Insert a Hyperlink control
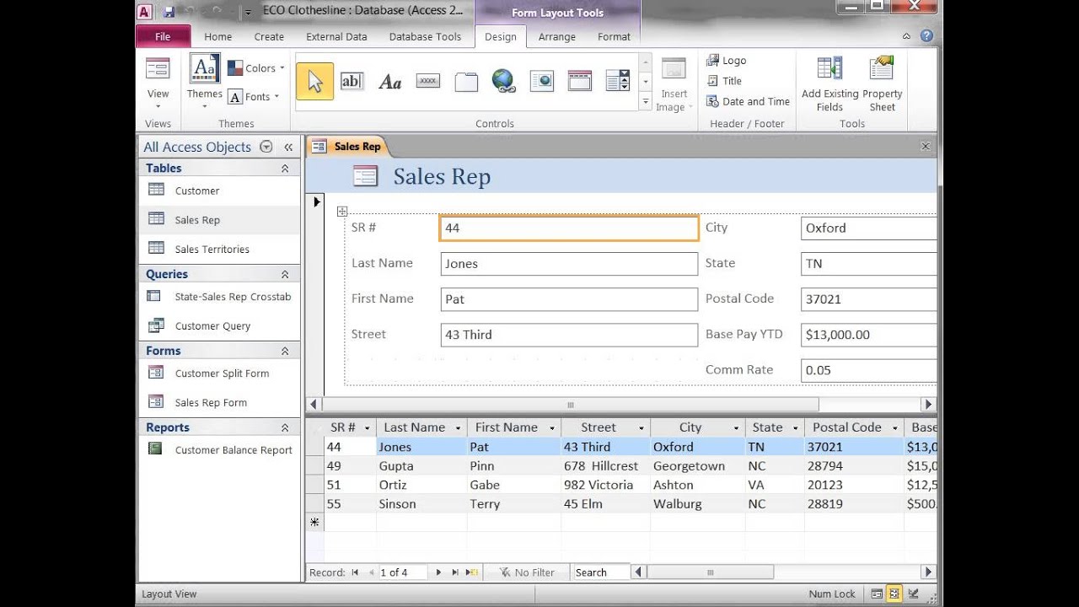Image resolution: width=1079 pixels, height=607 pixels. [x=503, y=81]
